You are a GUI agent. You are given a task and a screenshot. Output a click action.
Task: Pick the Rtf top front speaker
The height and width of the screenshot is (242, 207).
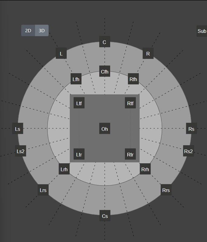(130, 103)
